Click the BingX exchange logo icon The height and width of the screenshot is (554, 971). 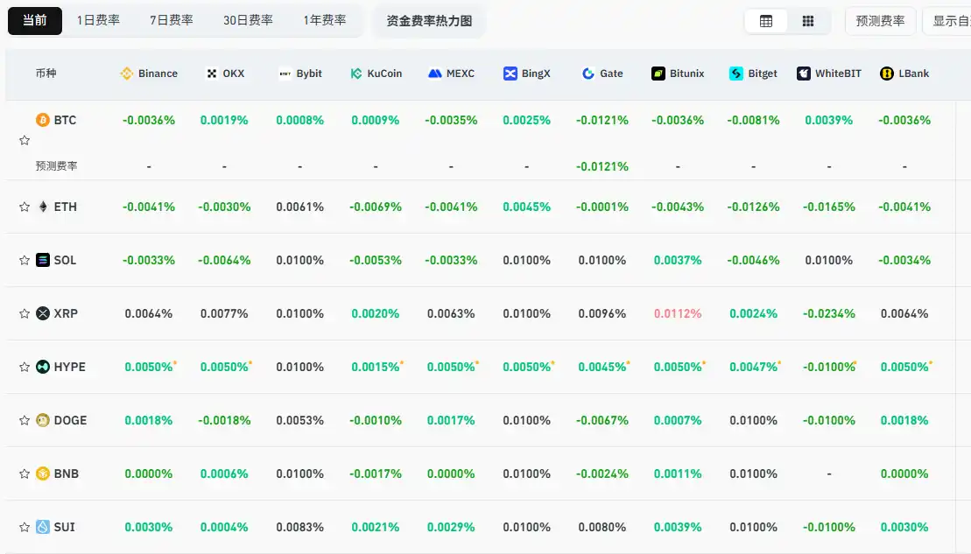(x=510, y=74)
